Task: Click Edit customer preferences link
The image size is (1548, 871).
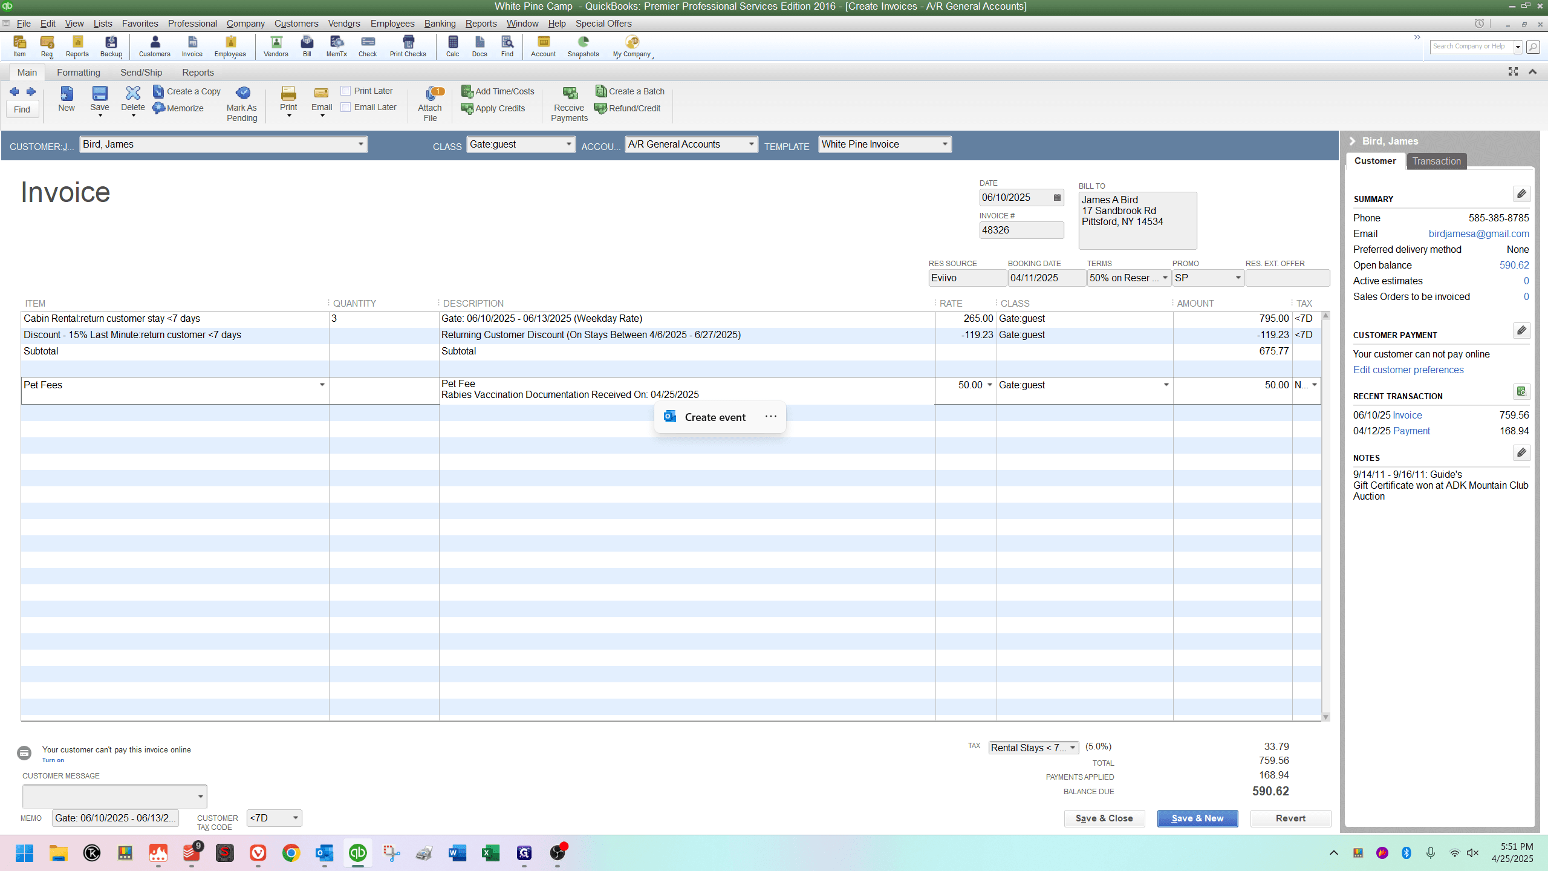Action: point(1408,370)
